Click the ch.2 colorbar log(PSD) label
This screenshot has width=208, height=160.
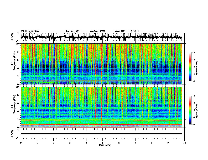[x=197, y=111]
